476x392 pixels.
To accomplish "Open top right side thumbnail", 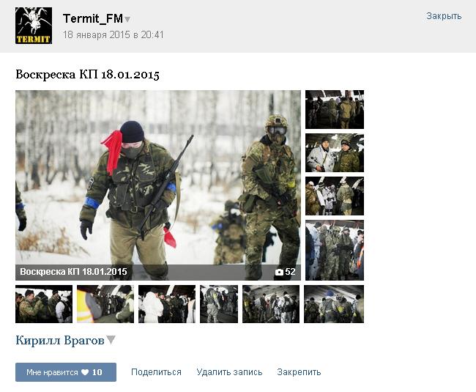I will tap(335, 109).
